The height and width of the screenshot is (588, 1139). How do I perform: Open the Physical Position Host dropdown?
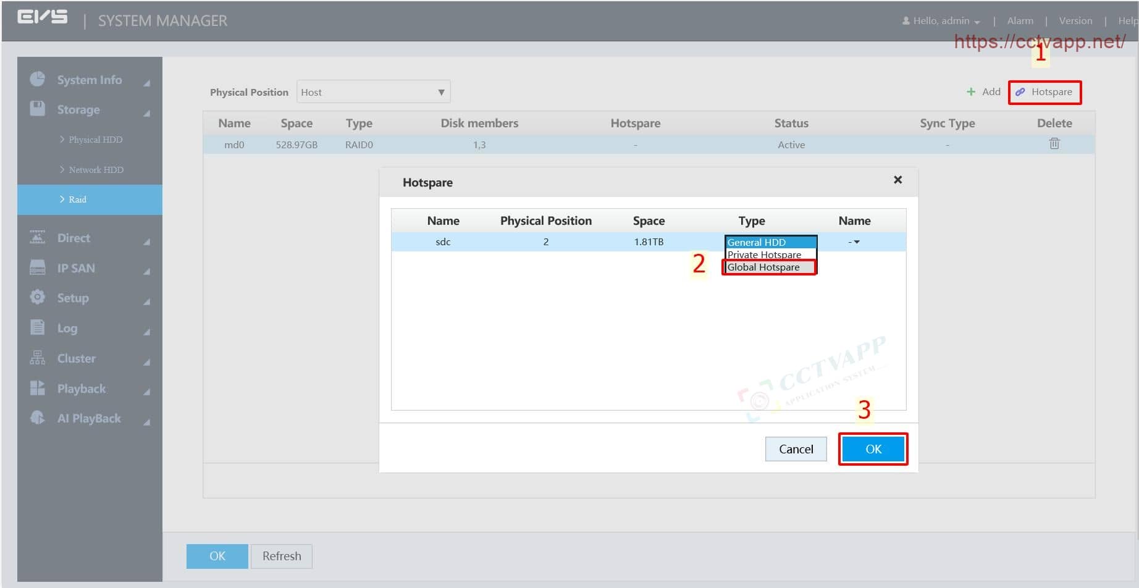373,92
